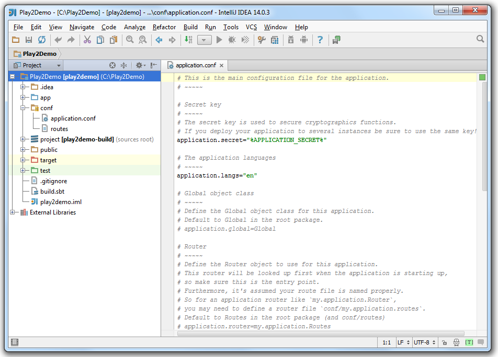Screen dimensions: 498x357
Task: Open the UTF-8 encoding selector
Action: point(424,342)
